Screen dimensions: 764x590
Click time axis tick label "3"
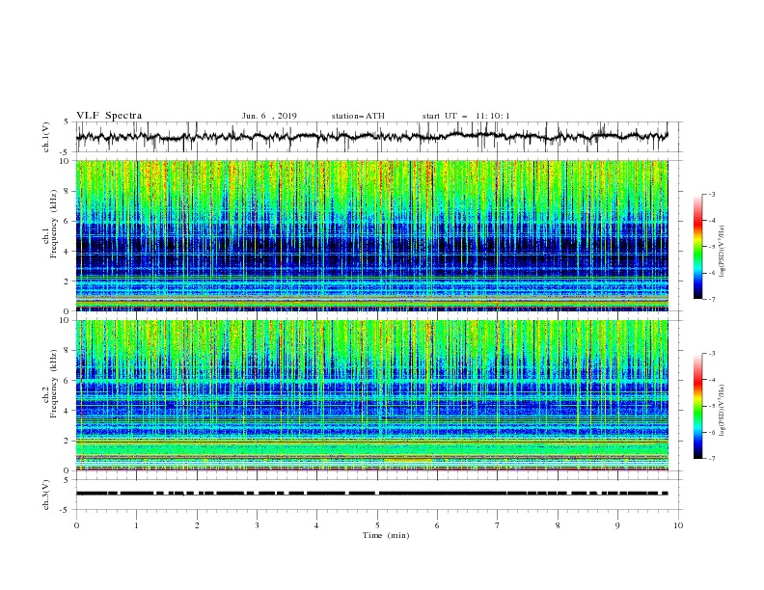[257, 525]
